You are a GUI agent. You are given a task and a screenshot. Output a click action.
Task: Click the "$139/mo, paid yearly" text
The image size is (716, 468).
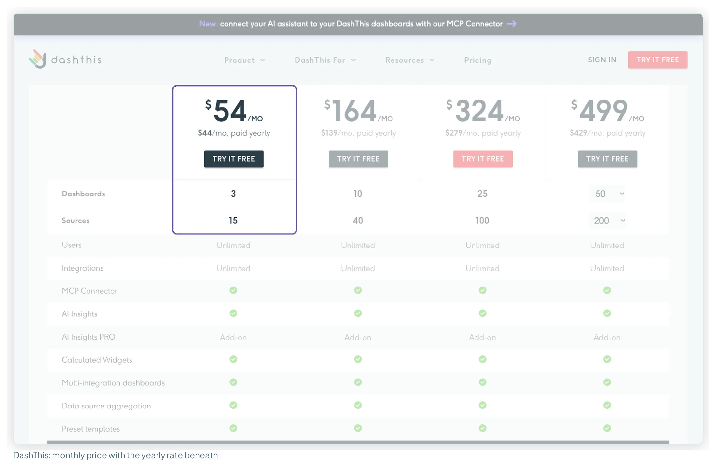coord(358,133)
